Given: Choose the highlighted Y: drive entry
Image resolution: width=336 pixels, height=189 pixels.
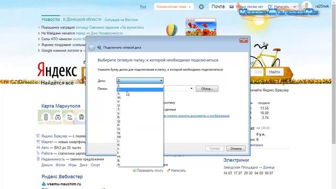Looking at the screenshot, I should coord(140,90).
